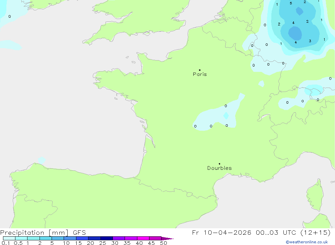Click legend tick label '25'
Screen dimensions: 335x245
(103, 243)
